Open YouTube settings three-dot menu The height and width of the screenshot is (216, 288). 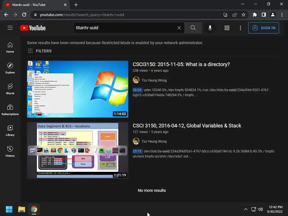pyautogui.click(x=240, y=28)
